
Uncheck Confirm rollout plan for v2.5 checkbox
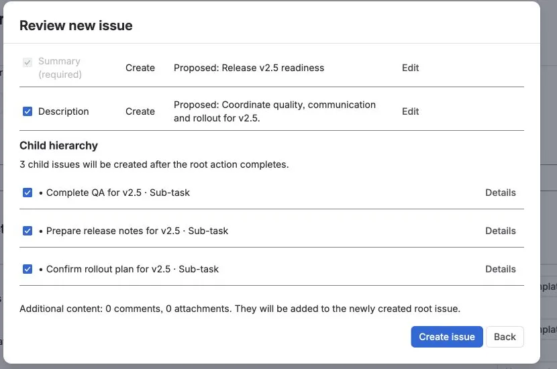point(28,269)
